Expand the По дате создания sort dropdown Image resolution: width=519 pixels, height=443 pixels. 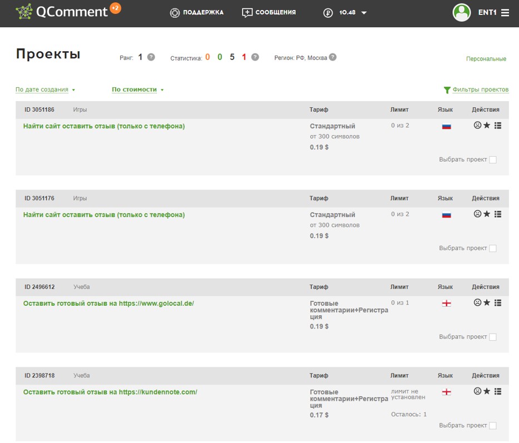46,89
